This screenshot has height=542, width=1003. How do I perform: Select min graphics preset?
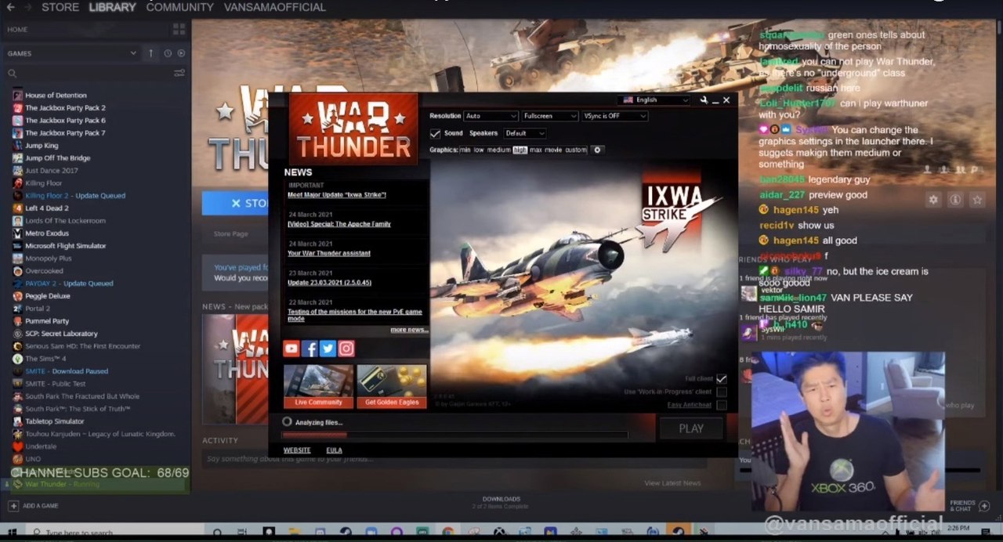click(465, 150)
